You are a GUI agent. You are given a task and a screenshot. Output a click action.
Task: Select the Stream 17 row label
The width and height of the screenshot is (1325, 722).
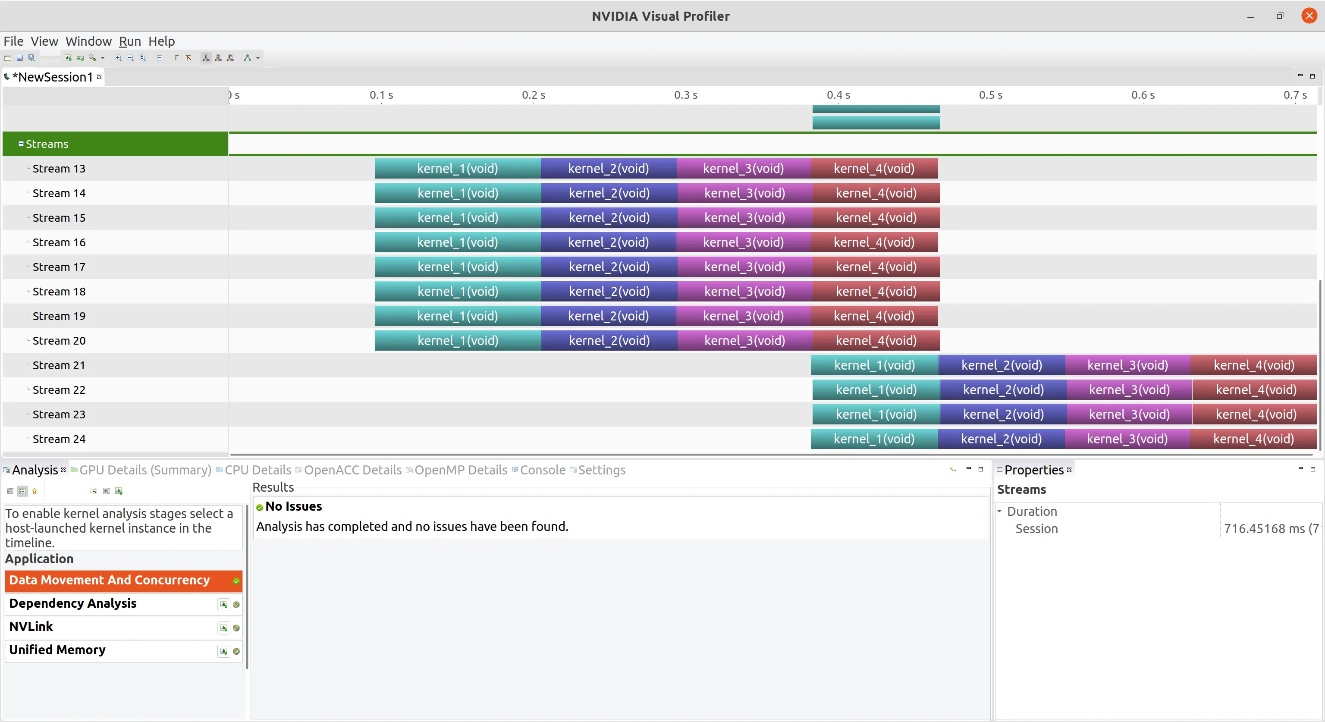coord(59,267)
